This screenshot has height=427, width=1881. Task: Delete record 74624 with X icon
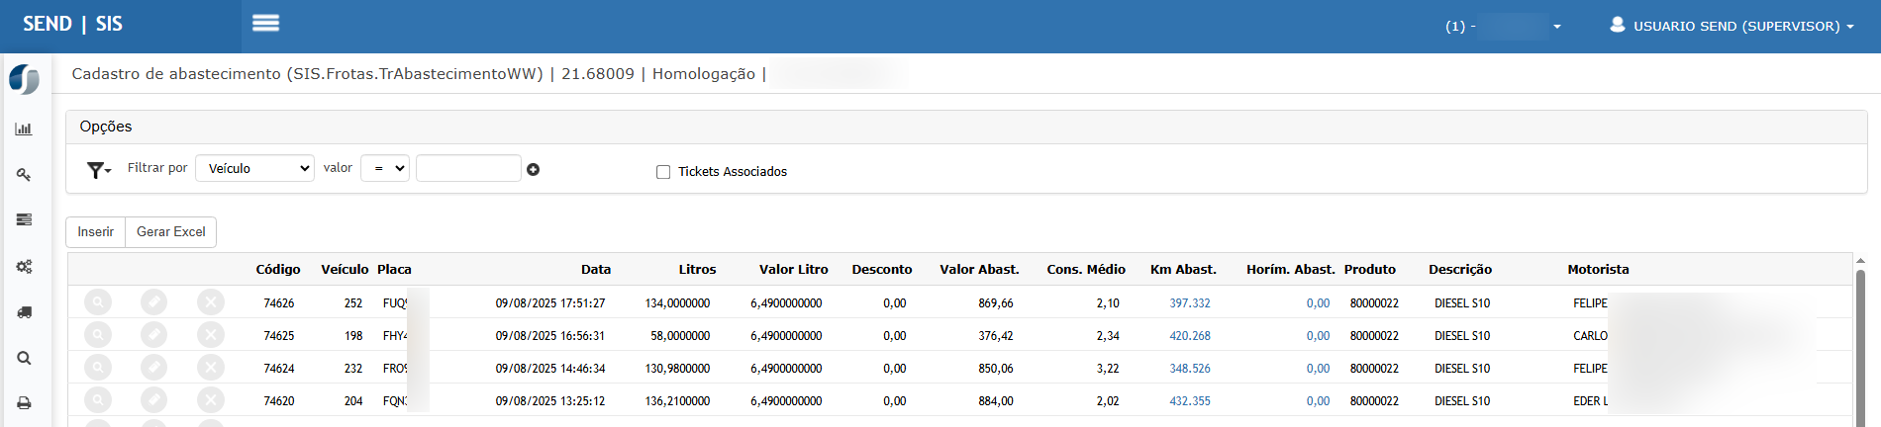(x=210, y=368)
